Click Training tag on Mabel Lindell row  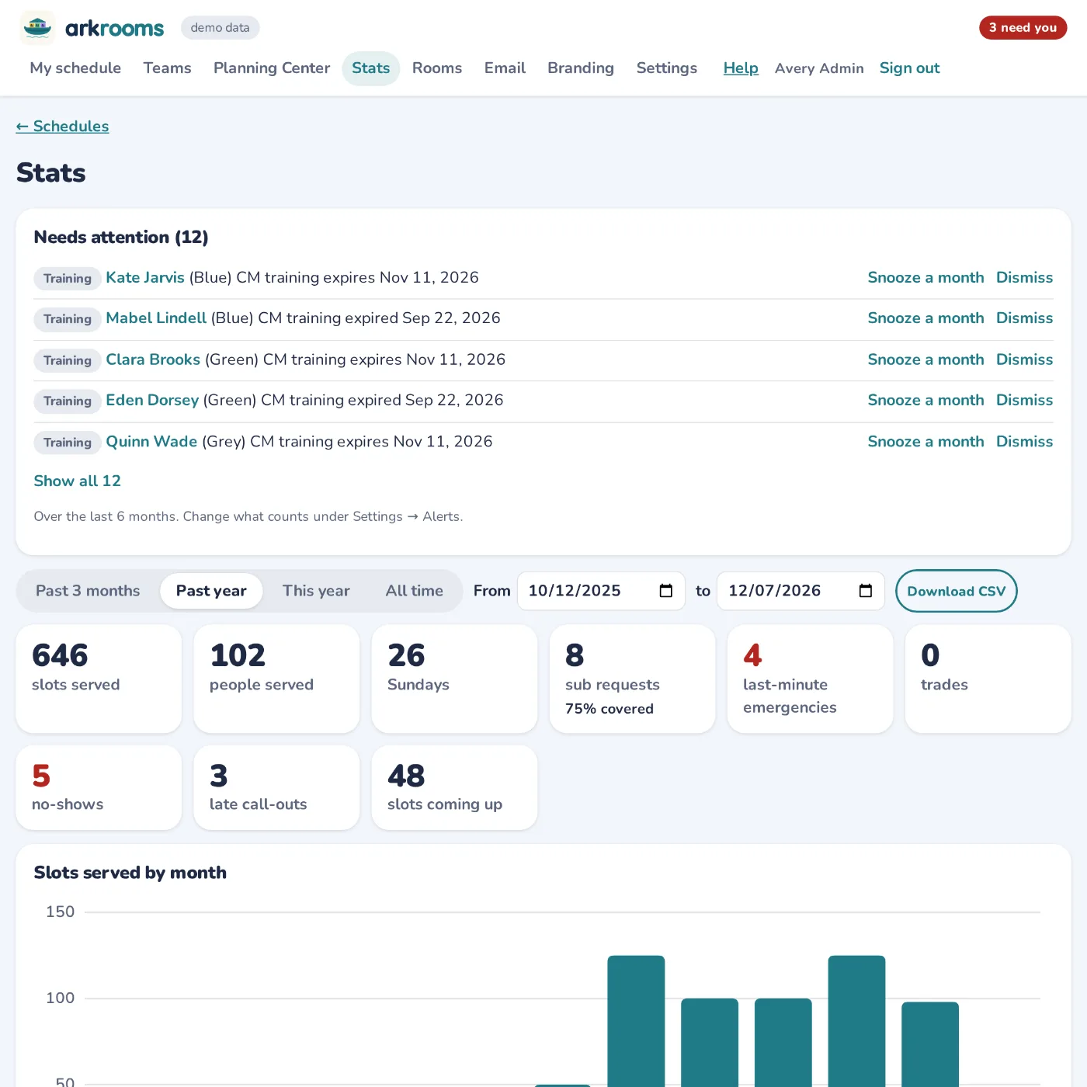68,319
